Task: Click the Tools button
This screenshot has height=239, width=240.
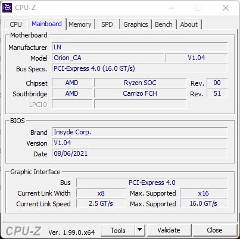Action: 118,230
